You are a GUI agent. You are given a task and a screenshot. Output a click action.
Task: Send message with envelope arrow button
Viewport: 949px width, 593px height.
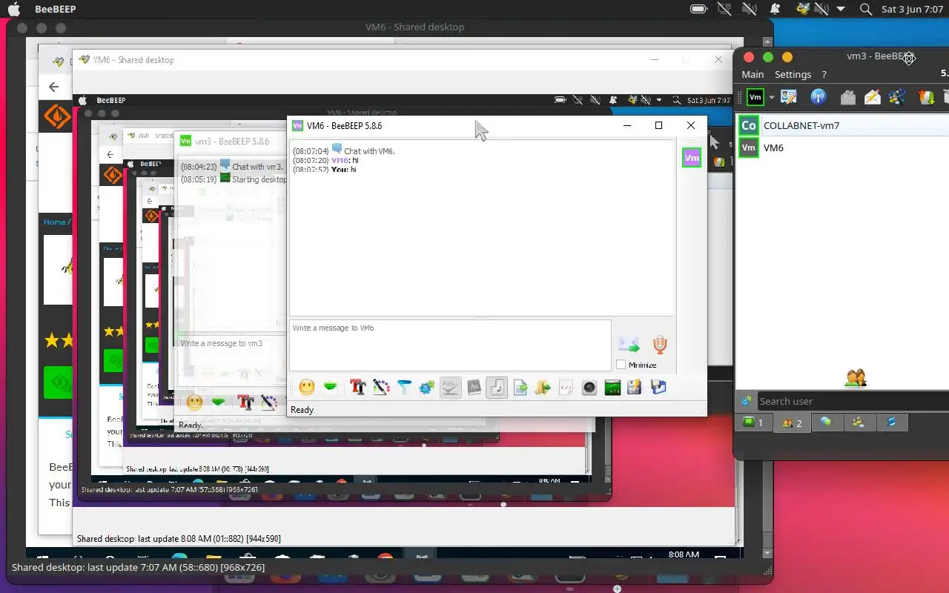tap(629, 345)
